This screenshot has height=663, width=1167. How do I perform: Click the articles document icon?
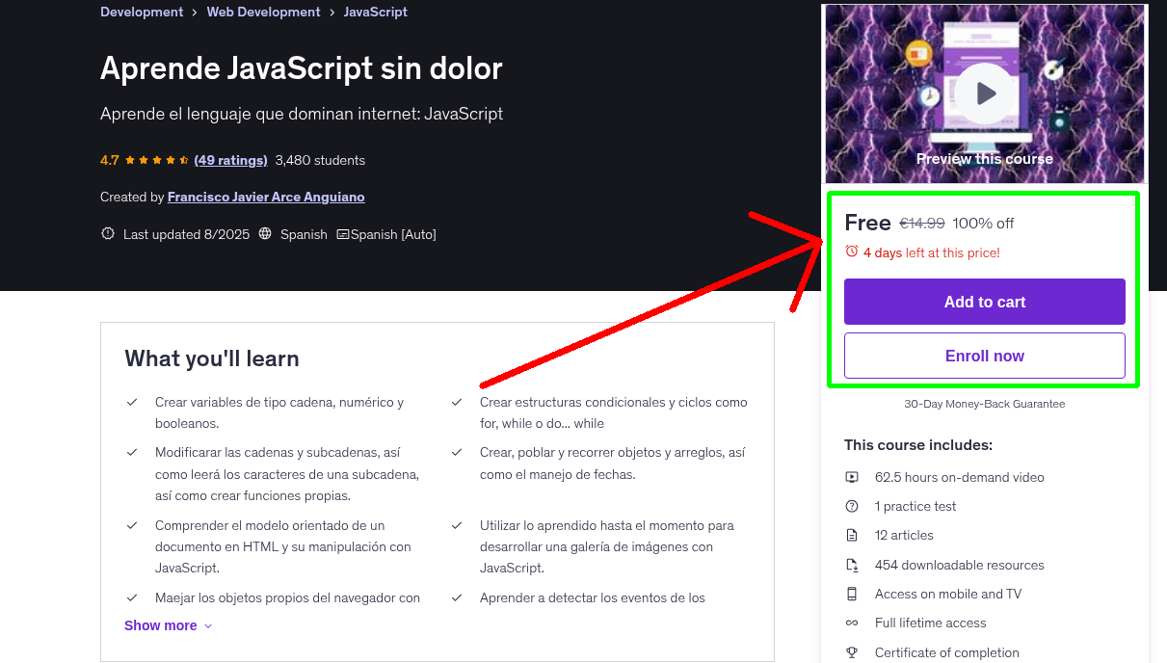852,535
